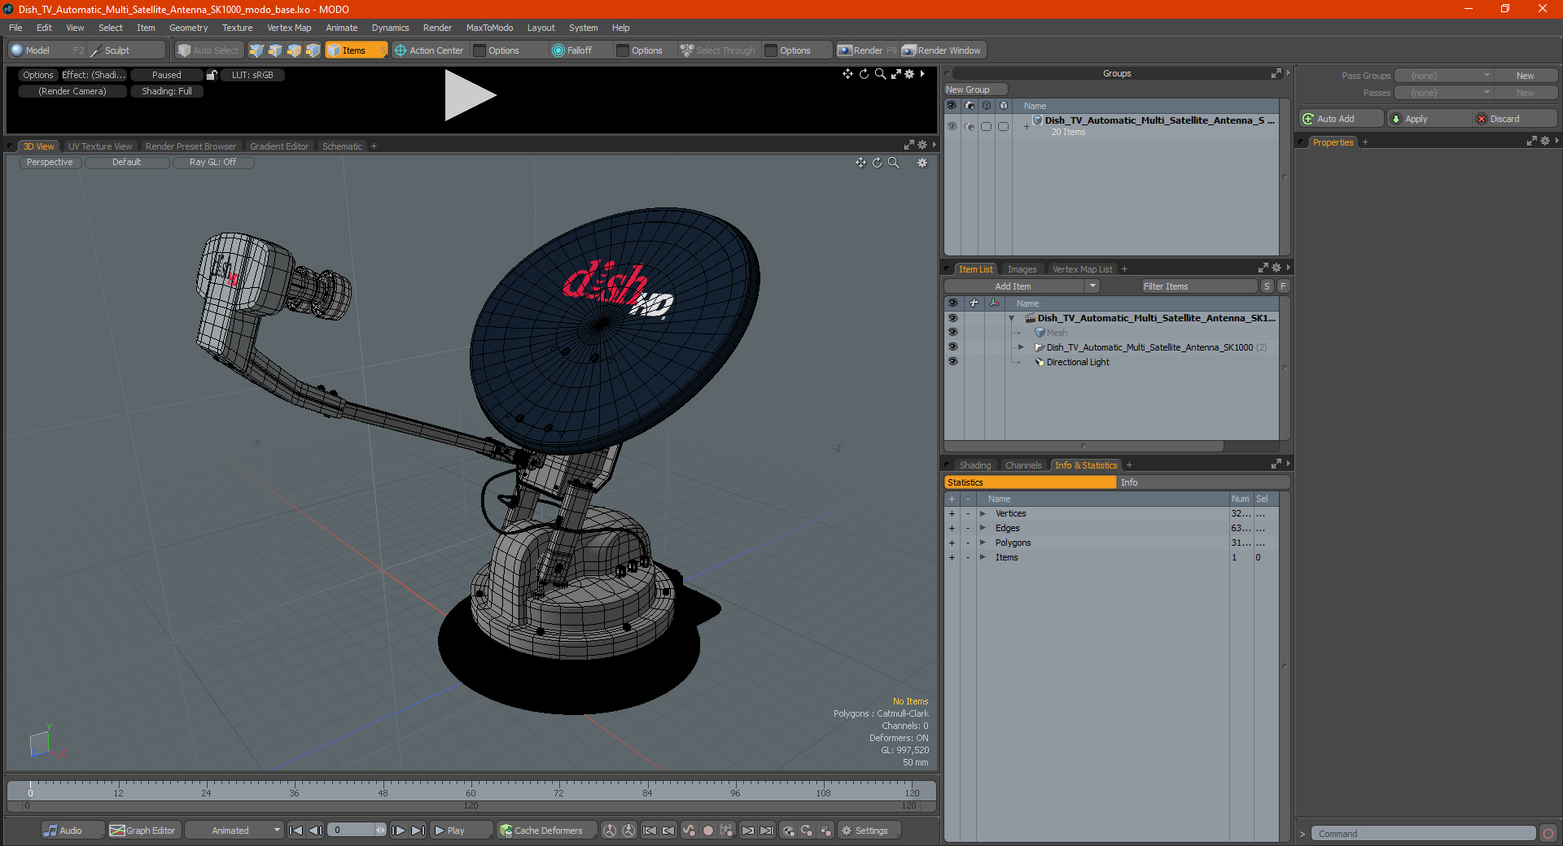This screenshot has height=846, width=1563.
Task: Click the Discard button
Action: coord(1515,119)
